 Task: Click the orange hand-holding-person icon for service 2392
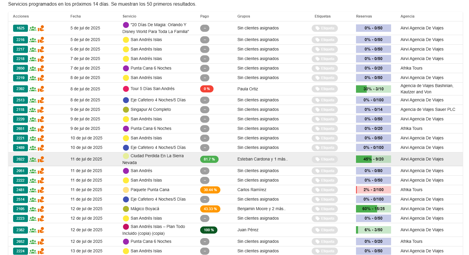tap(41, 89)
